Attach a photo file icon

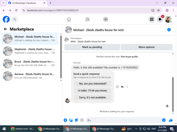point(71,120)
